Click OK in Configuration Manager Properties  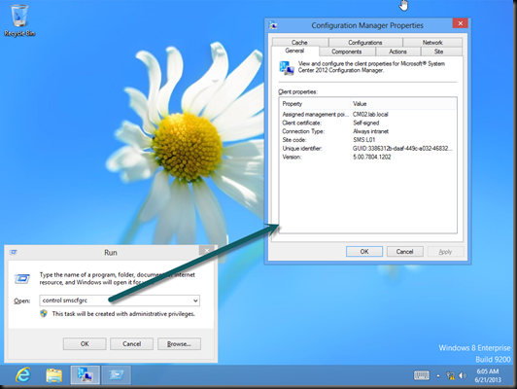[x=364, y=252]
